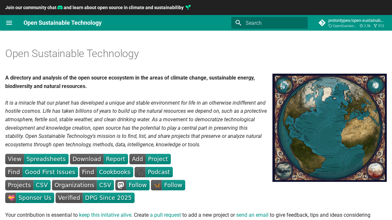Image resolution: width=392 pixels, height=220 pixels.
Task: Open the Find Cookbooks badge
Action: (x=106, y=172)
